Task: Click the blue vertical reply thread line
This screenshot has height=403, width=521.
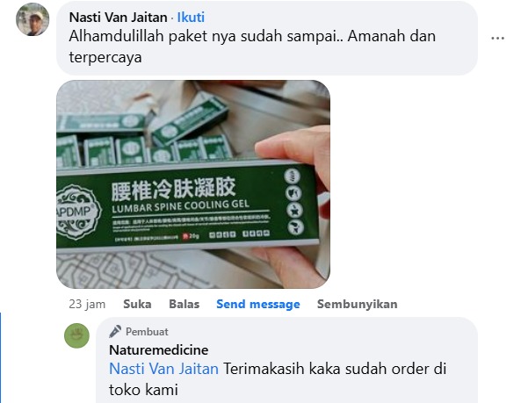Action: 1,357
